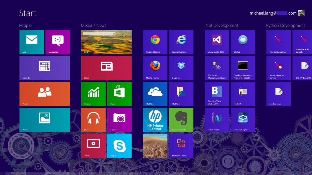Click the .Net Development group heading

click(221, 25)
